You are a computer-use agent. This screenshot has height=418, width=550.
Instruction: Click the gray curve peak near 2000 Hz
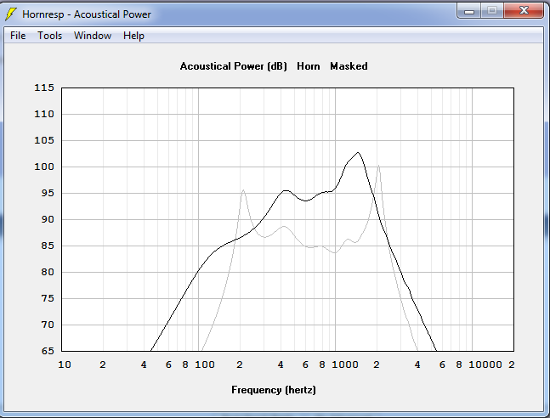(378, 166)
